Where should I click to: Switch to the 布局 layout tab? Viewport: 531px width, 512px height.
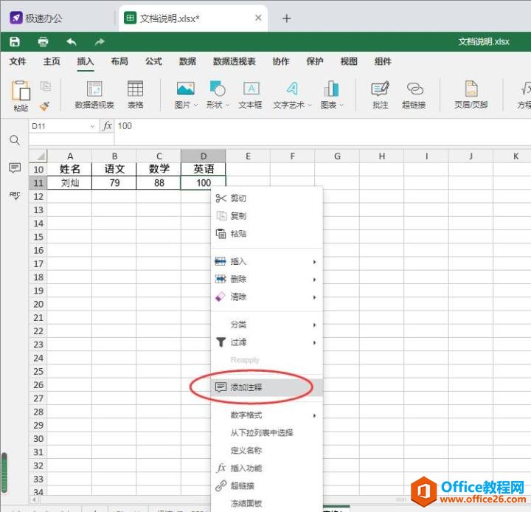coord(119,61)
